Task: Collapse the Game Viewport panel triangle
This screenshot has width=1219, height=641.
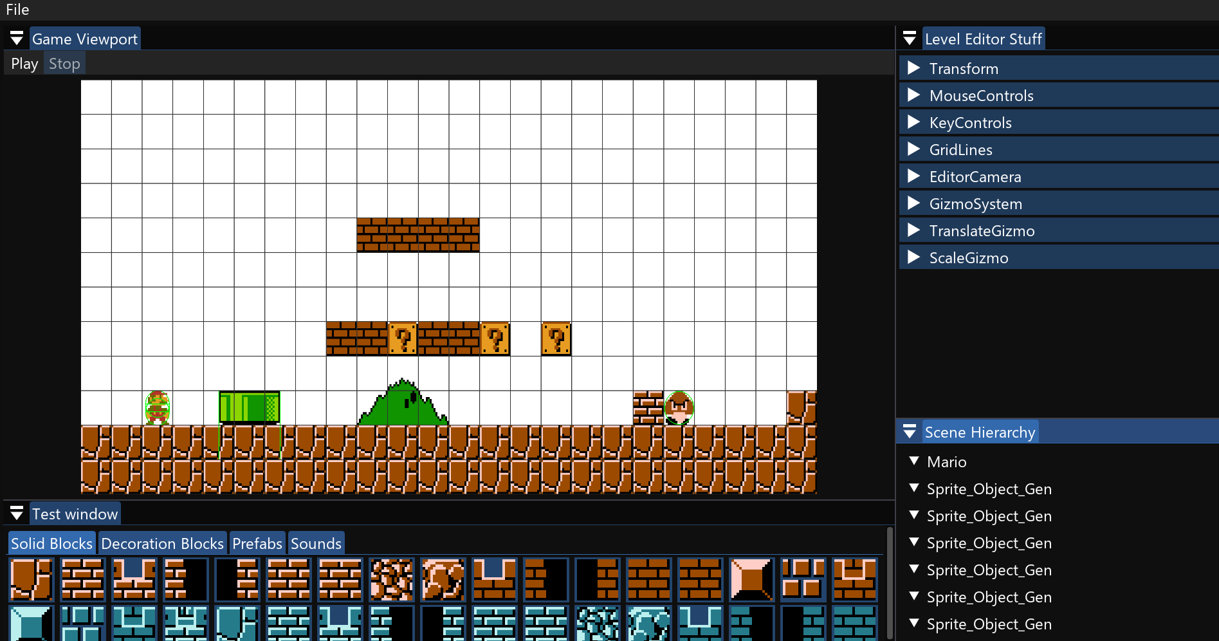Action: click(17, 39)
